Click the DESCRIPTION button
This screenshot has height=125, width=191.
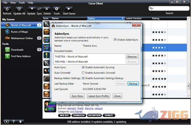pyautogui.click(x=94, y=115)
